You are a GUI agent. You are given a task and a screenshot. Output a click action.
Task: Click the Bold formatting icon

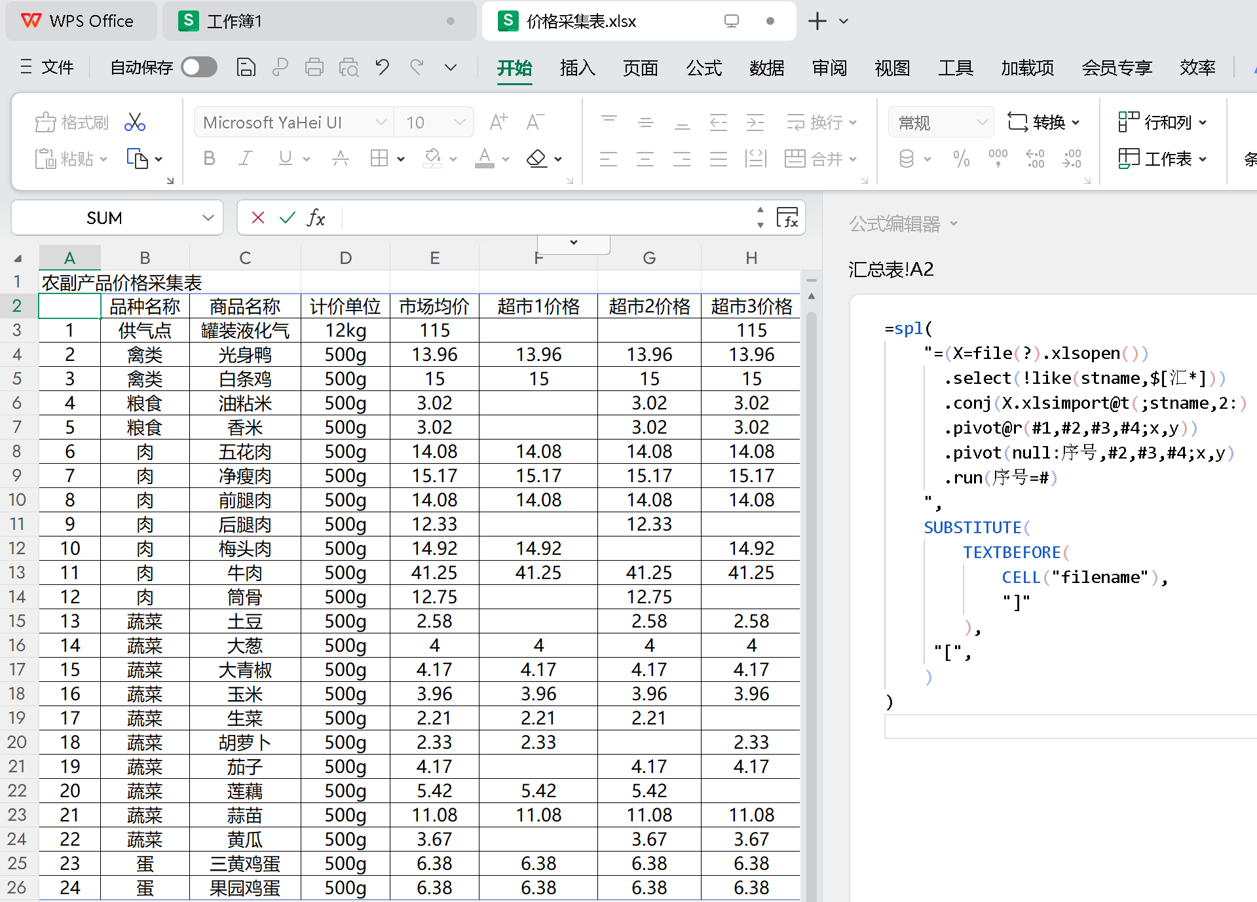[209, 159]
